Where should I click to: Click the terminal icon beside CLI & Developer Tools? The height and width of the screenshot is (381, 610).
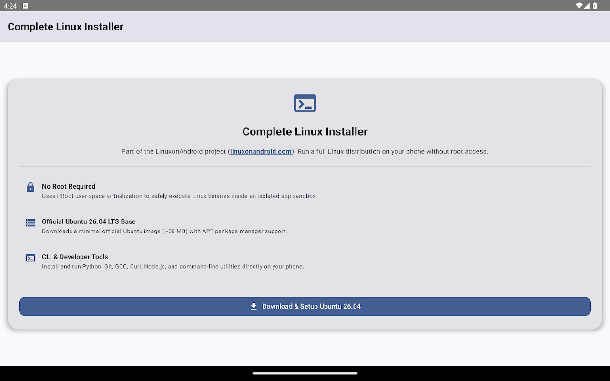pos(30,258)
